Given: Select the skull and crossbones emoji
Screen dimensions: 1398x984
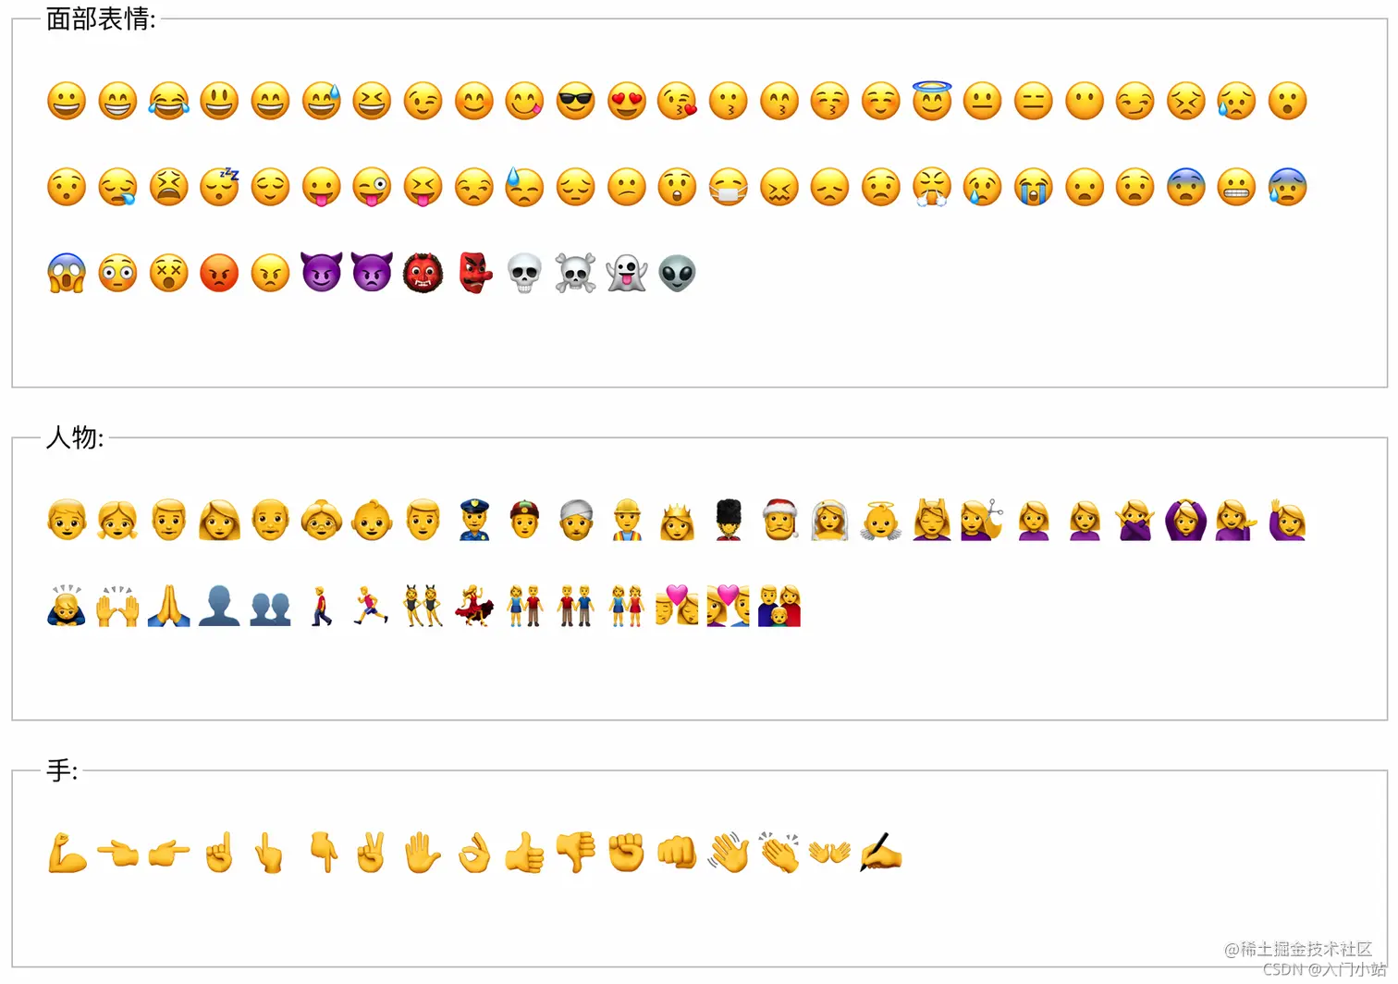Looking at the screenshot, I should tap(575, 273).
